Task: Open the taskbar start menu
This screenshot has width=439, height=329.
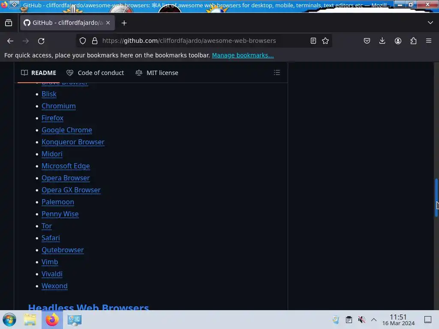Action: pos(9,320)
